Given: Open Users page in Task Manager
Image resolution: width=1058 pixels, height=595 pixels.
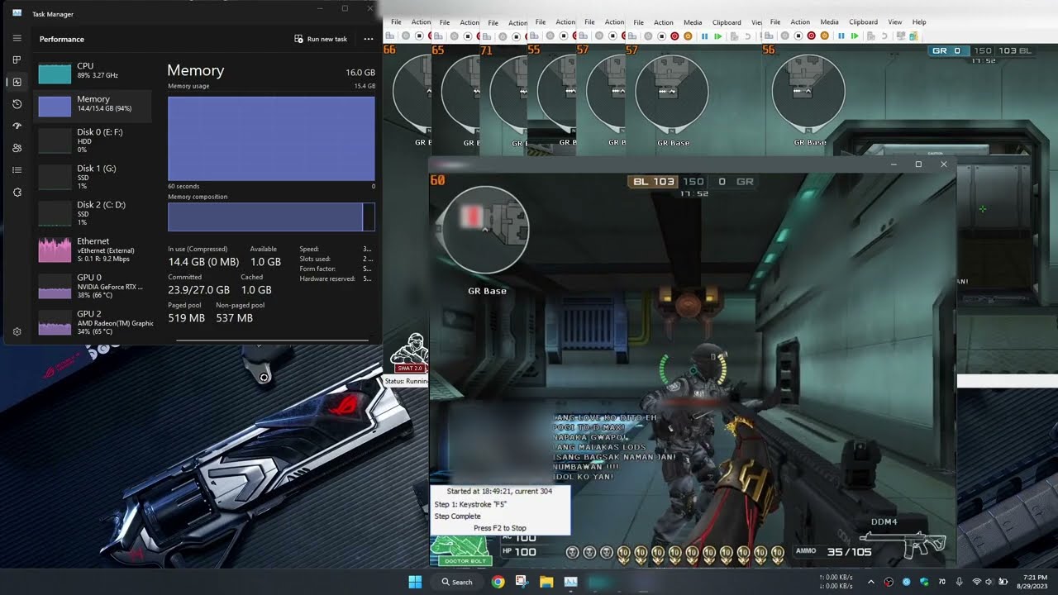Looking at the screenshot, I should tap(17, 148).
